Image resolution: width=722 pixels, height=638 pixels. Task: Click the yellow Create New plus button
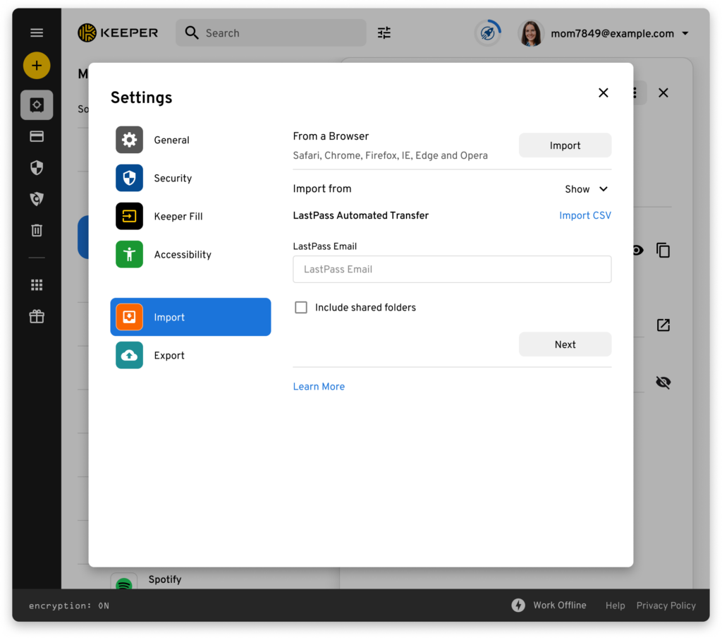pyautogui.click(x=37, y=66)
